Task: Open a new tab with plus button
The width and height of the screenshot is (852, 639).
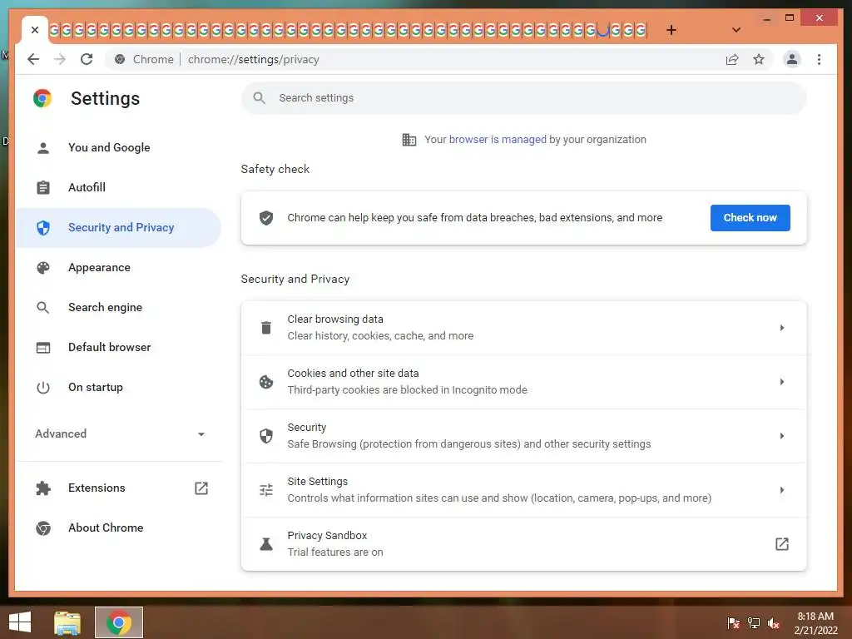Action: [671, 30]
